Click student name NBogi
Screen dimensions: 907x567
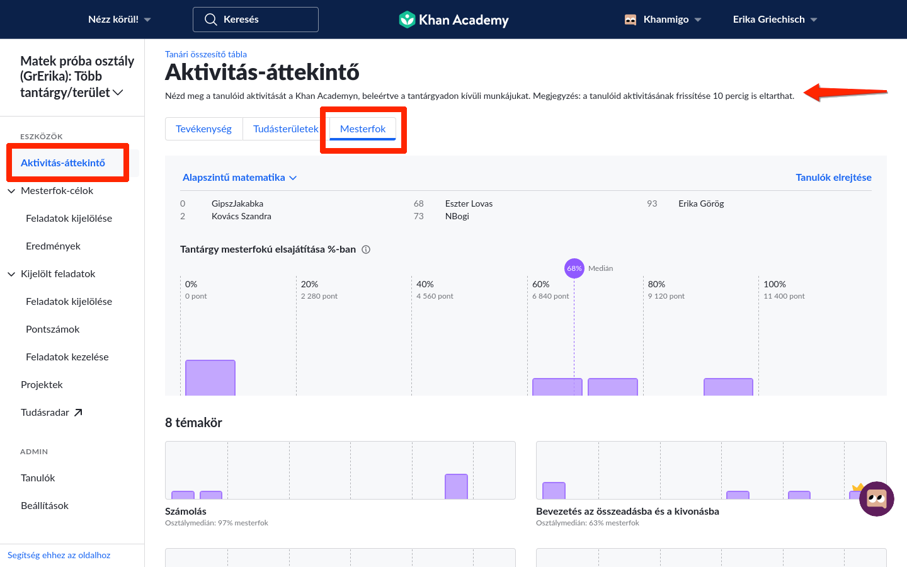(457, 216)
